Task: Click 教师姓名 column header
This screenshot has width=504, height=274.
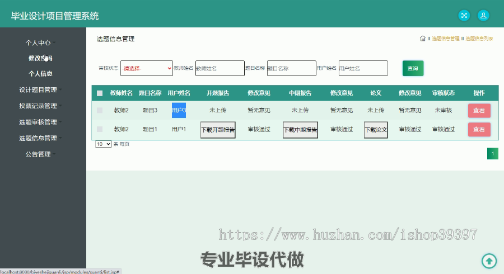Action: (x=121, y=93)
